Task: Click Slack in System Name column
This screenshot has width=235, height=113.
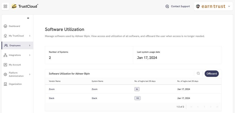Action: click(x=95, y=98)
